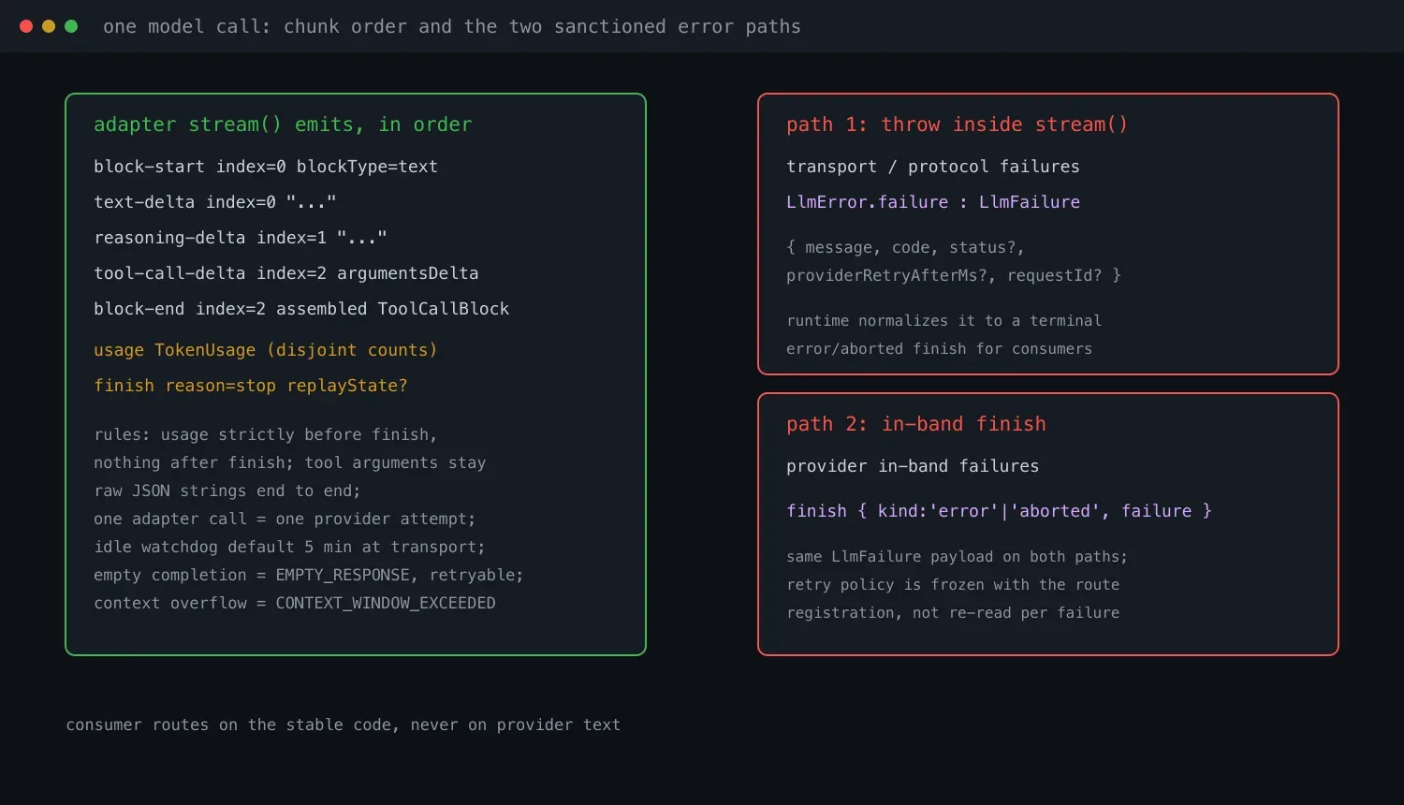Screen dimensions: 1404x805
Task: Click 'transport / protocol failures' line
Action: pos(933,167)
